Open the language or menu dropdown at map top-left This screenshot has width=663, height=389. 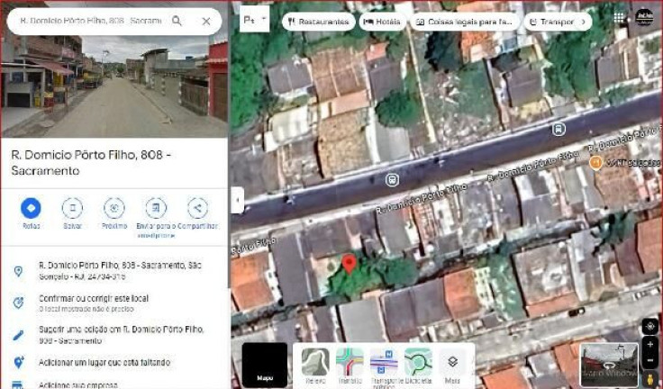[255, 19]
